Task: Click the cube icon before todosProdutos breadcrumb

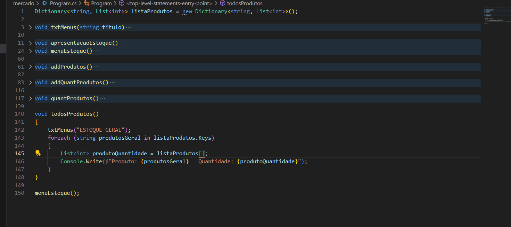Action: coord(223,3)
